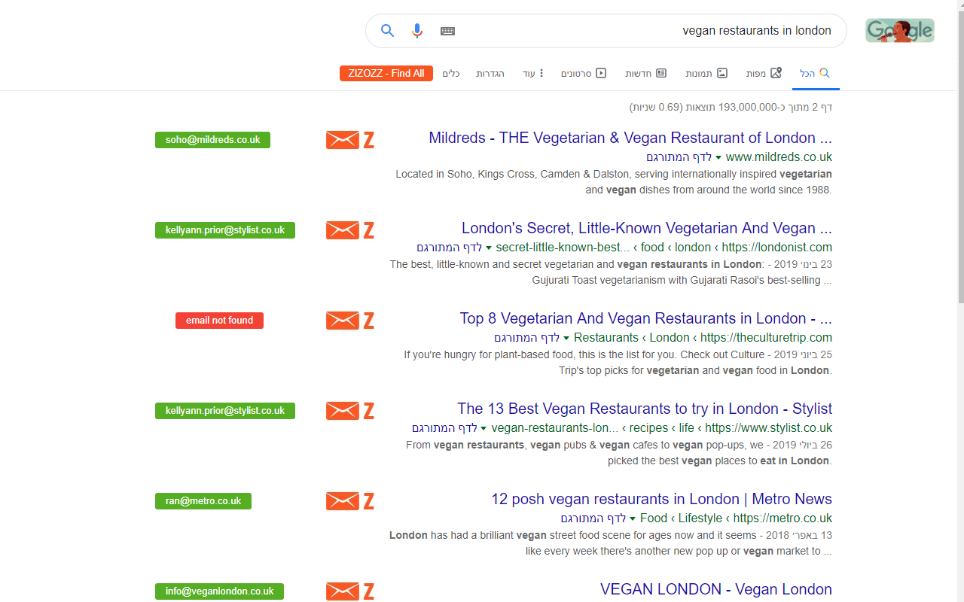The height and width of the screenshot is (602, 964).
Task: Click the Videos icon beside סרטונים
Action: tap(601, 72)
